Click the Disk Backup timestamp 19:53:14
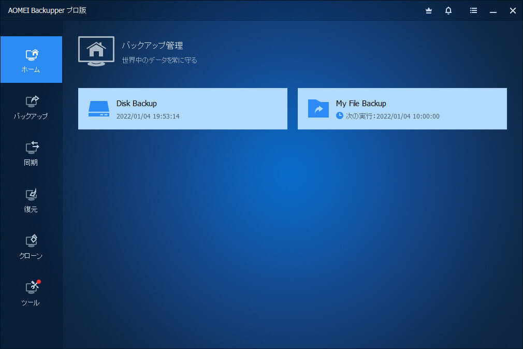 click(148, 116)
